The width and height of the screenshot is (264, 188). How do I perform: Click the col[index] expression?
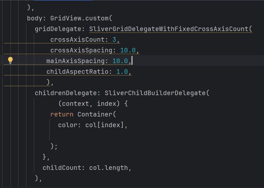pos(104,125)
